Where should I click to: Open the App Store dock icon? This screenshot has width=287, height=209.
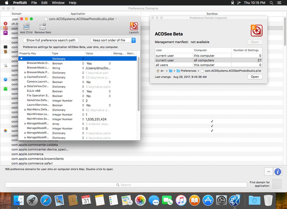coord(208,201)
